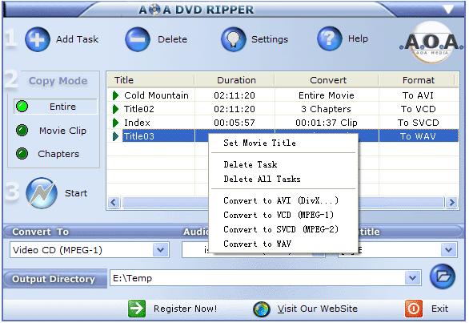This screenshot has height=323, width=469.
Task: Click the question mark Help icon
Action: (329, 38)
